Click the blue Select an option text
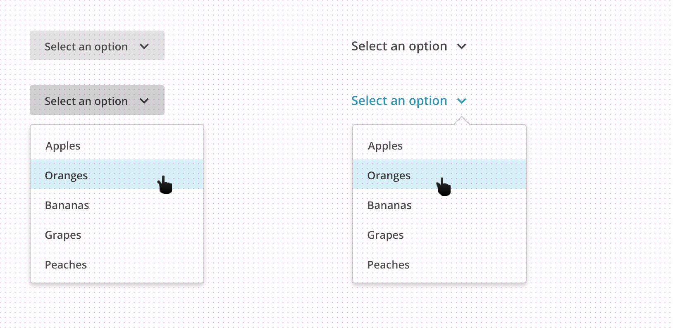673x328 pixels. coord(399,101)
